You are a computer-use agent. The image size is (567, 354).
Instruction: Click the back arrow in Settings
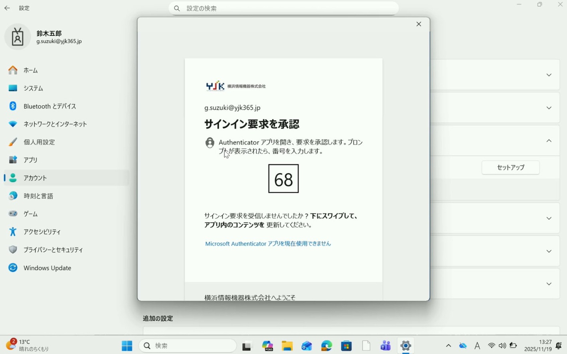[7, 8]
